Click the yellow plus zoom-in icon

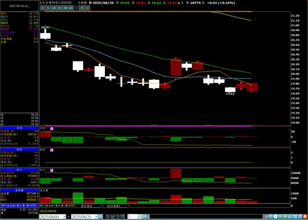click(x=285, y=217)
